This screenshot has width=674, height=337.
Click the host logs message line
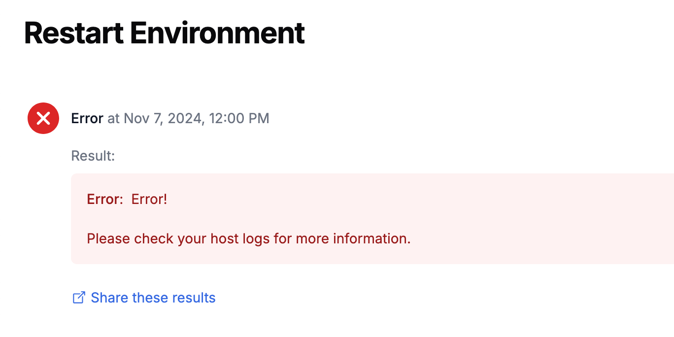pos(248,238)
